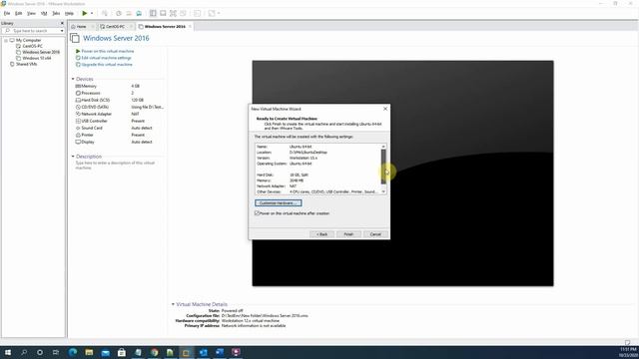This screenshot has width=639, height=359.
Task: Open Task View from taskbar
Action: click(x=56, y=352)
